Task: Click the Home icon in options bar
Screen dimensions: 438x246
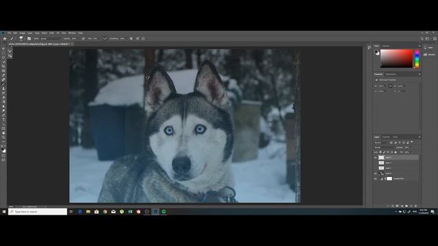Action: click(x=5, y=38)
